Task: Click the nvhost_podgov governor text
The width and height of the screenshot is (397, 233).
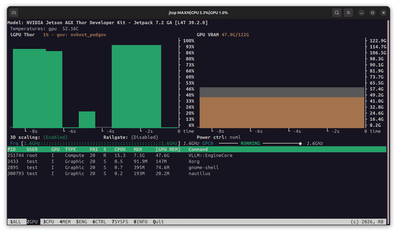Action: click(88, 35)
